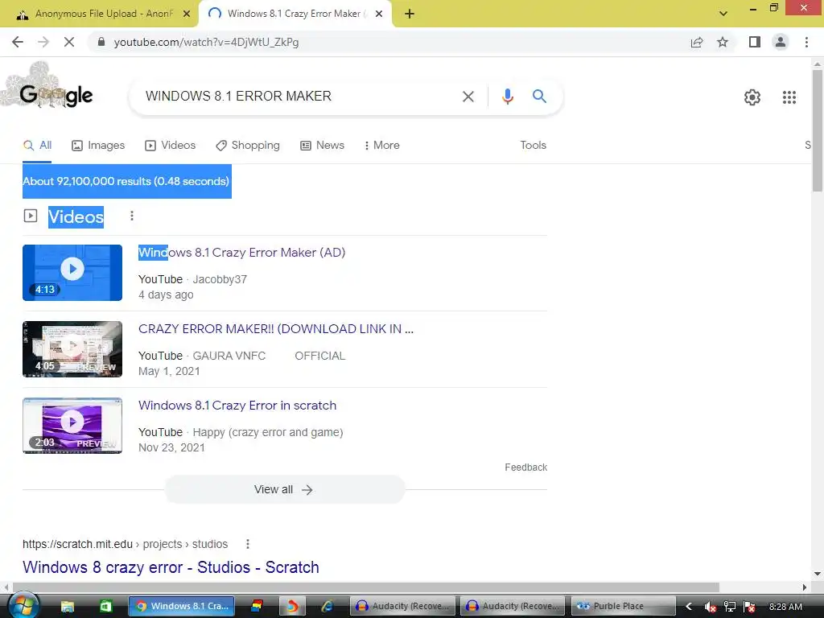The width and height of the screenshot is (824, 618).
Task: Click the scroll right arrow
Action: [805, 587]
